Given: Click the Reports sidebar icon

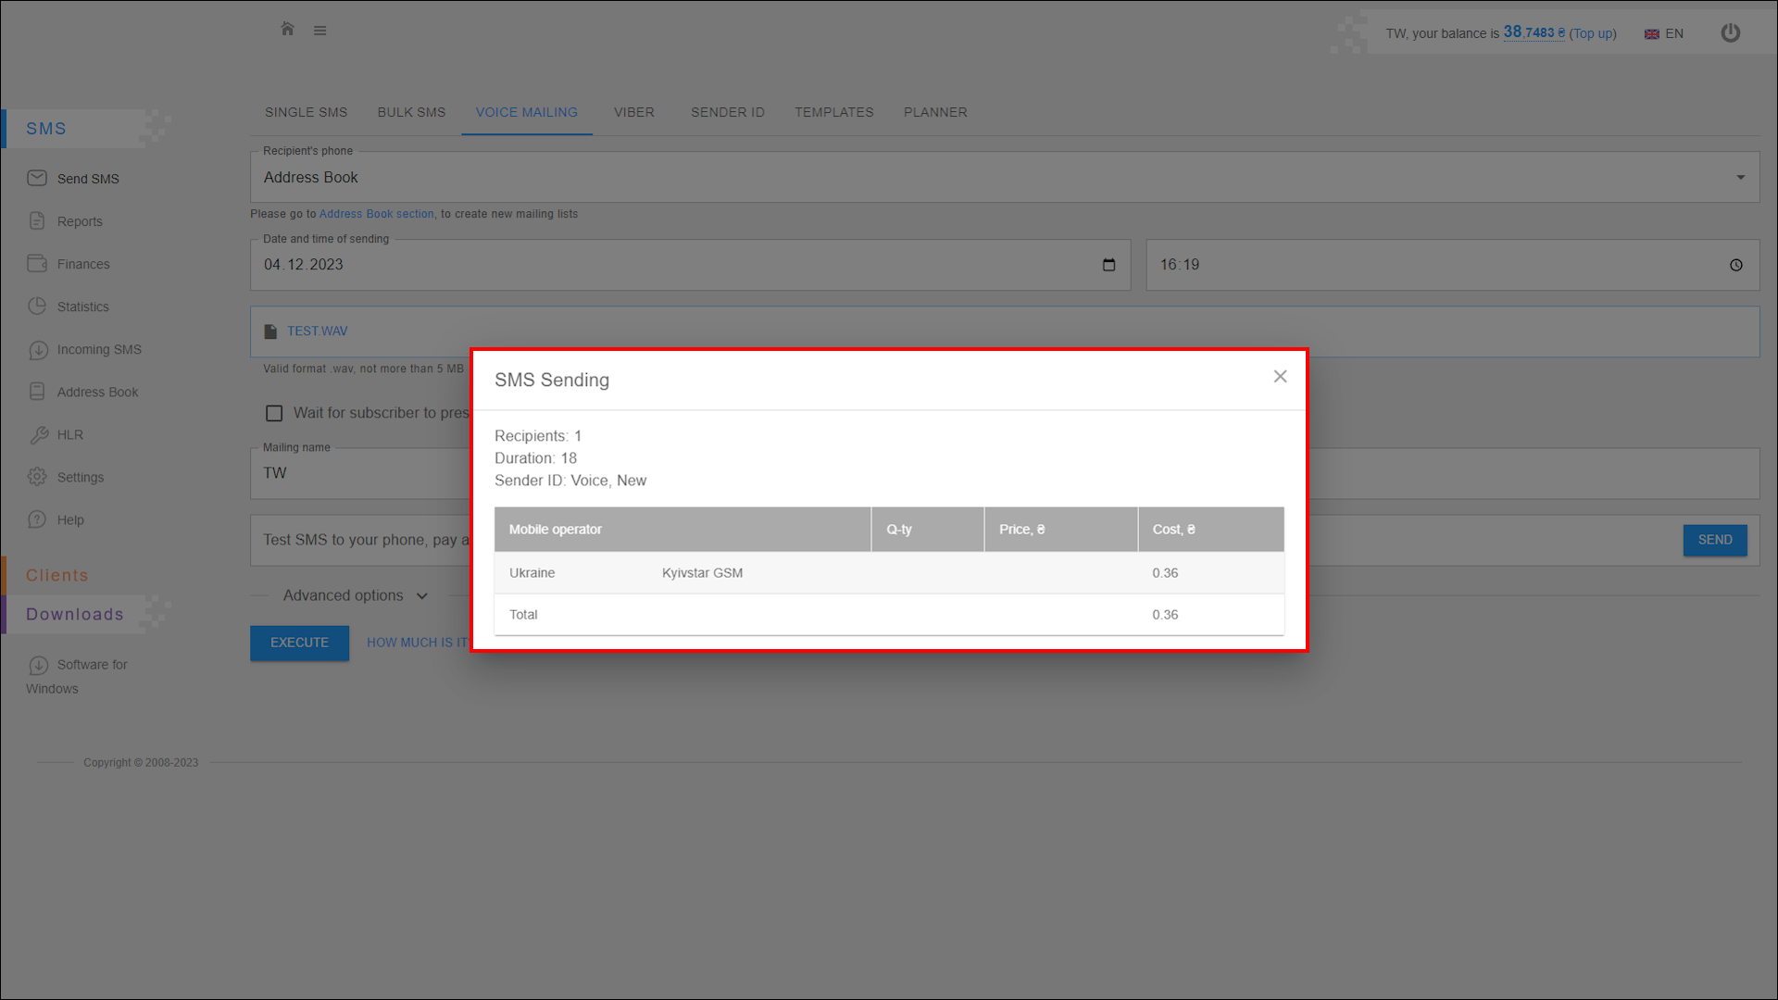Looking at the screenshot, I should (x=37, y=221).
